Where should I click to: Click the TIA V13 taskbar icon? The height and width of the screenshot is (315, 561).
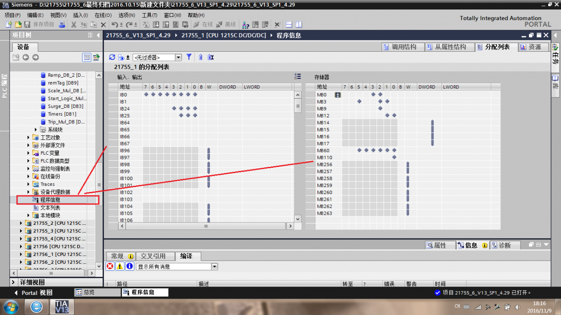[62, 307]
